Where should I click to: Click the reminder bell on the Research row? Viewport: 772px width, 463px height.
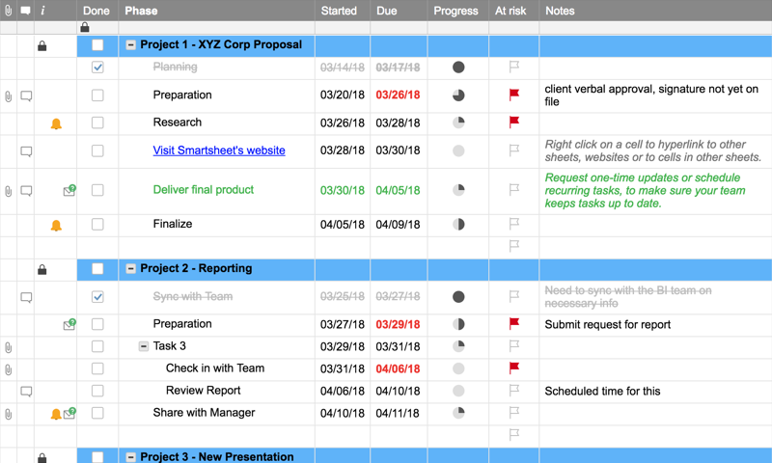click(56, 123)
